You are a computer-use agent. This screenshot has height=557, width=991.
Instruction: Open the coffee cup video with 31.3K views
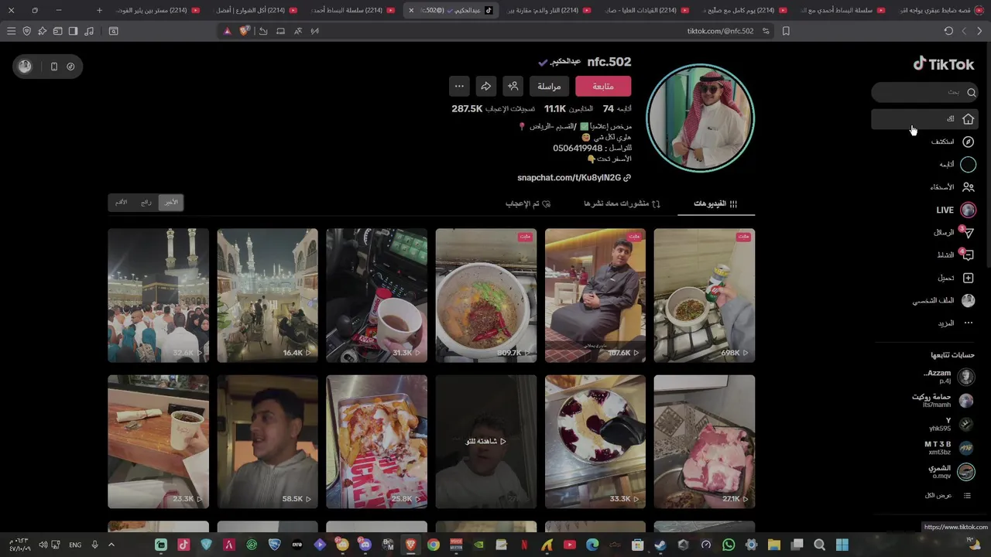376,295
